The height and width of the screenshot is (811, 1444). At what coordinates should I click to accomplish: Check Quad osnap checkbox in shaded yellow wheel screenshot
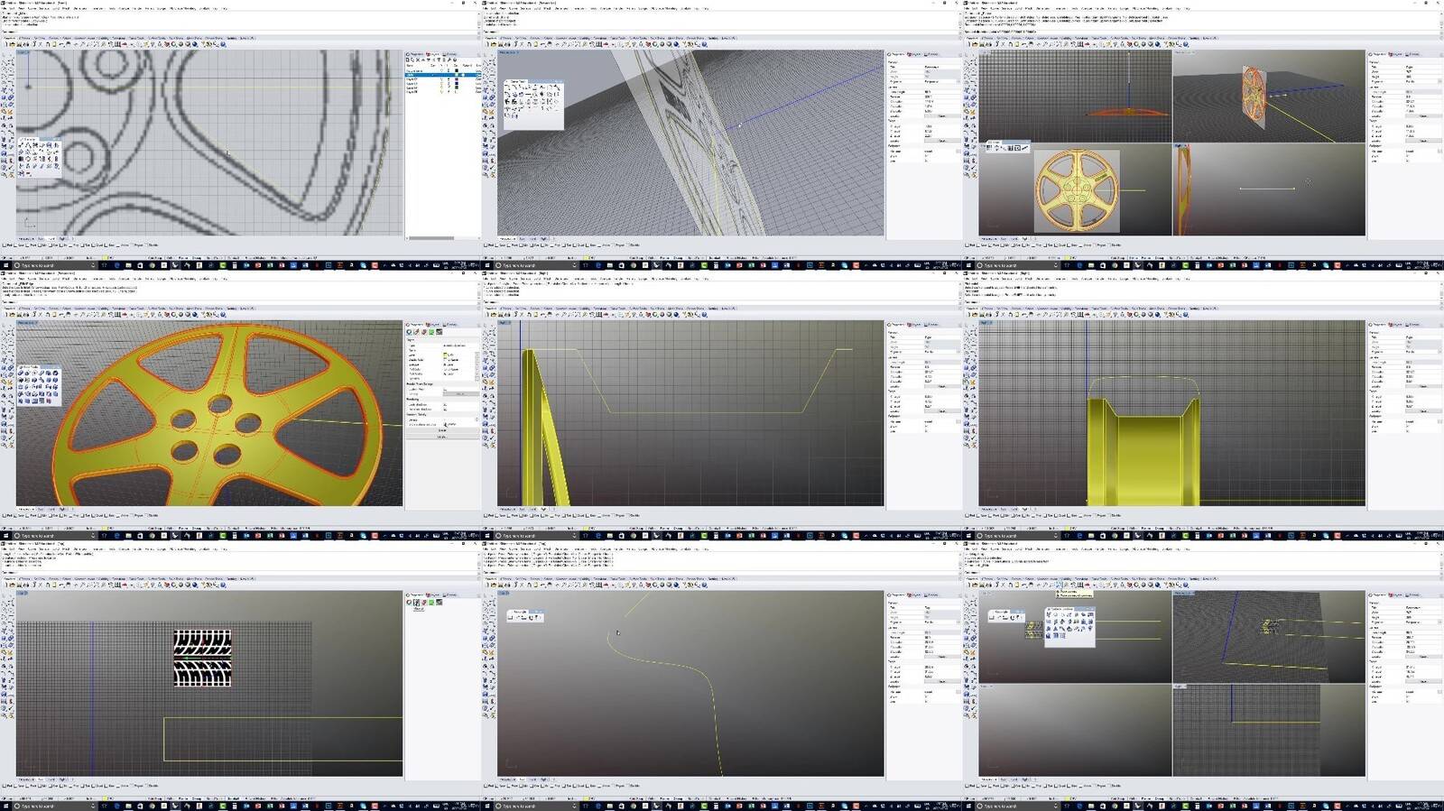(93, 516)
